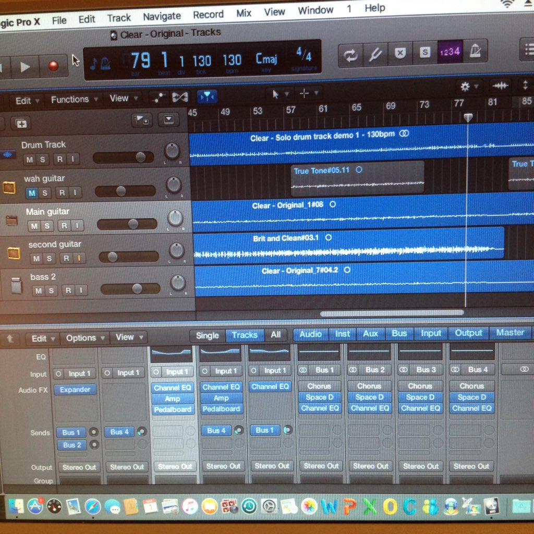Click the wah guitar track icon
This screenshot has height=534, width=534.
(x=9, y=187)
